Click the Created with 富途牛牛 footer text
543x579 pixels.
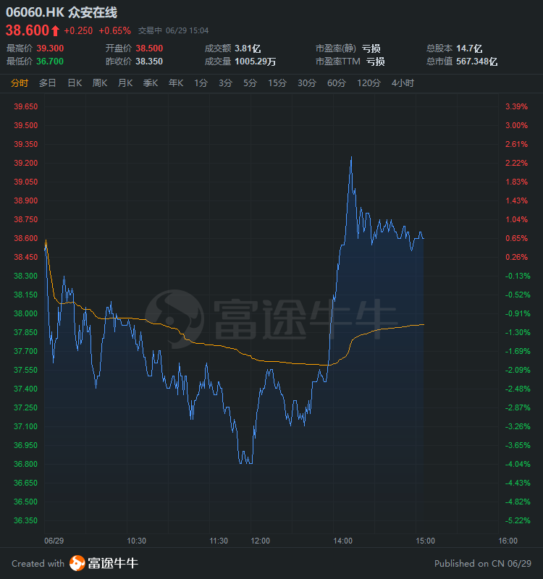click(x=75, y=563)
